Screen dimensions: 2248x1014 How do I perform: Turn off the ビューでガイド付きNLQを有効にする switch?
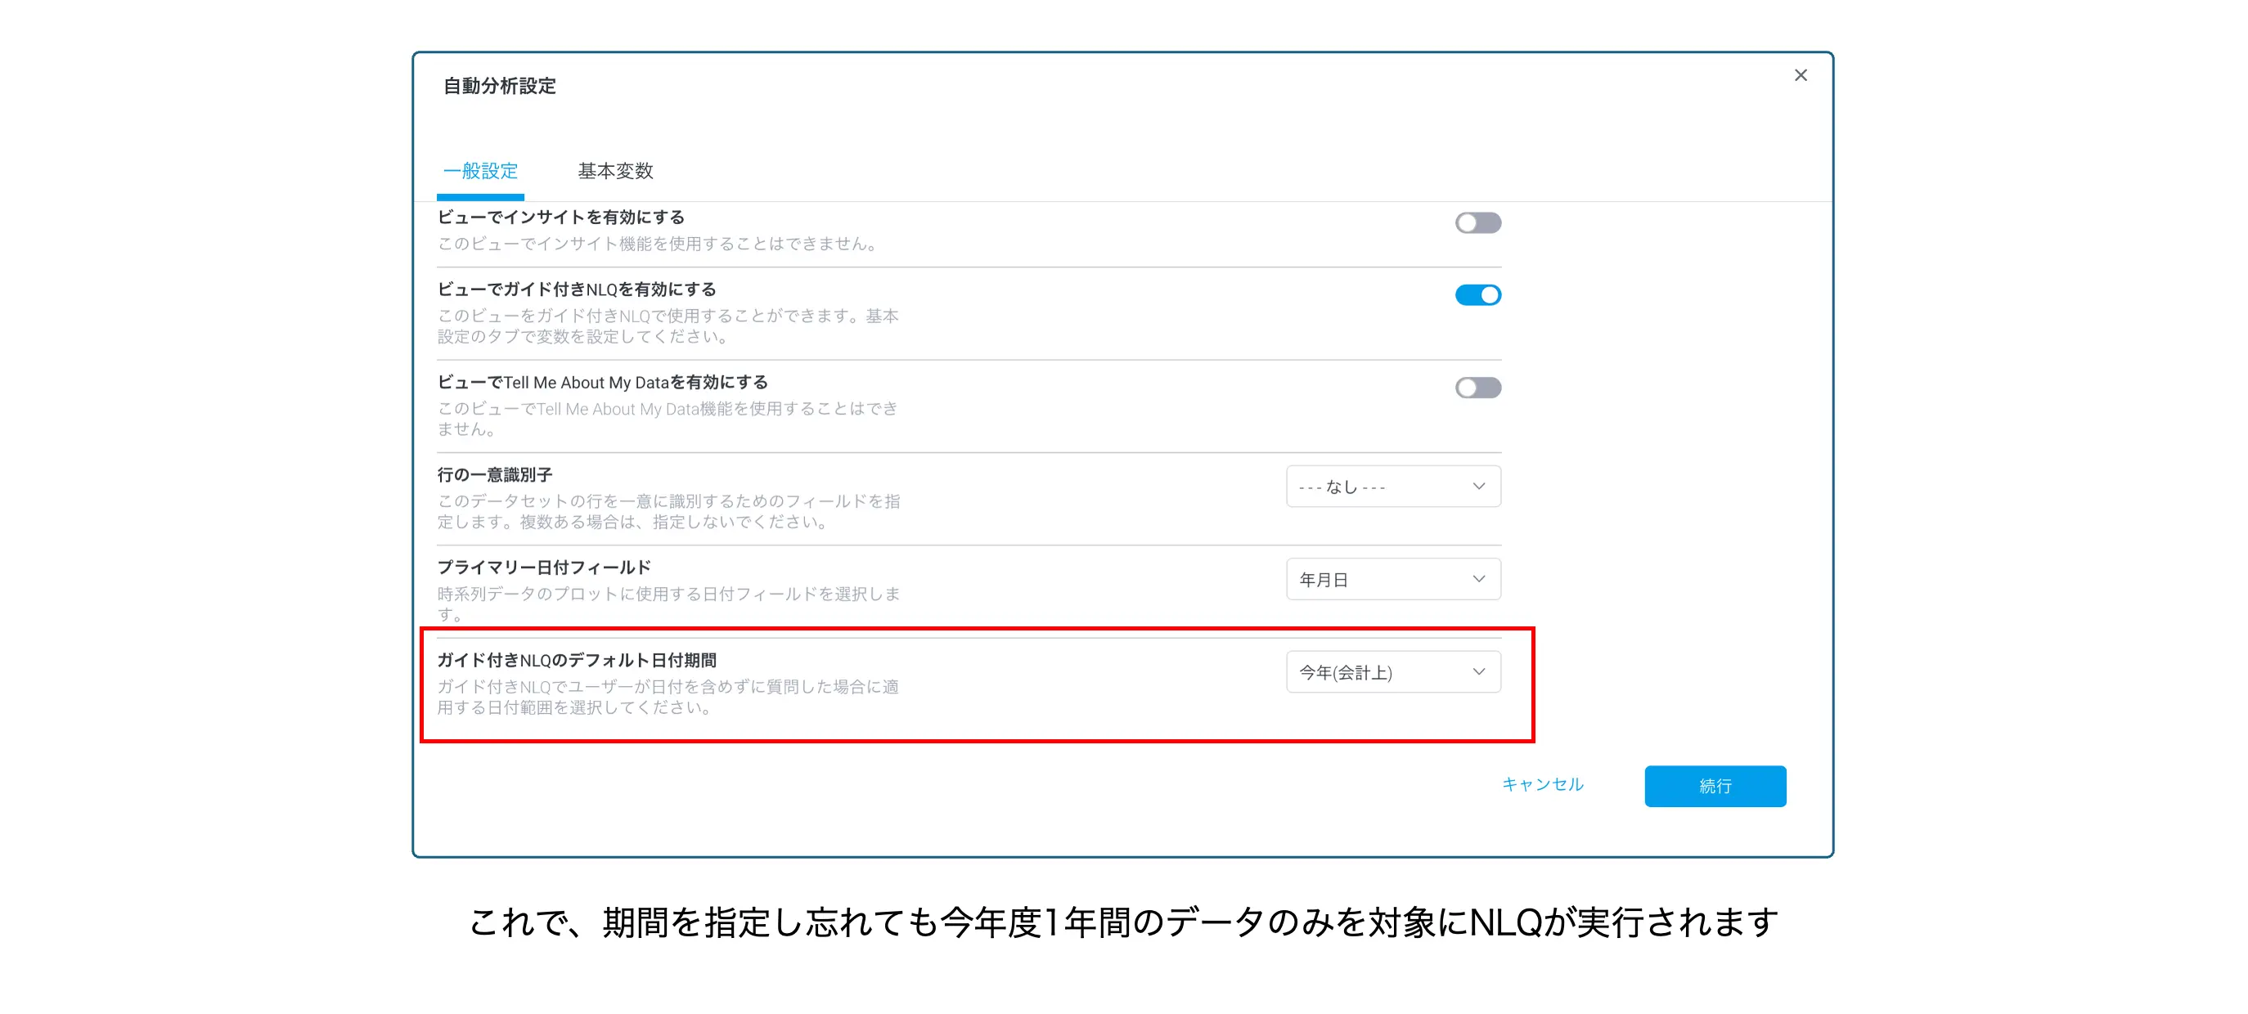[1477, 294]
